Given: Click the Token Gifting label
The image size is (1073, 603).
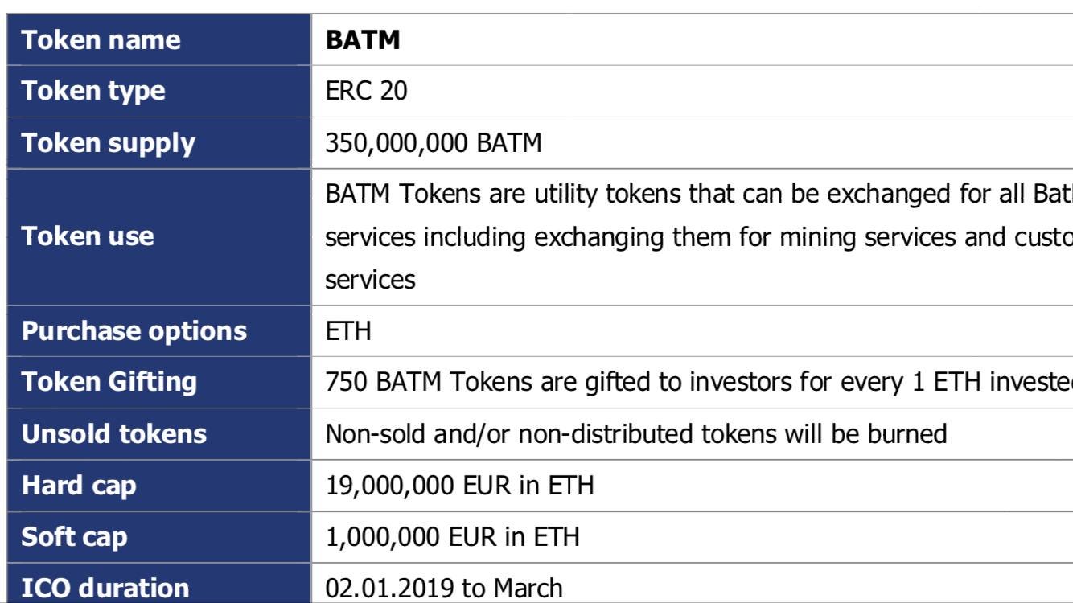Looking at the screenshot, I should click(x=109, y=382).
